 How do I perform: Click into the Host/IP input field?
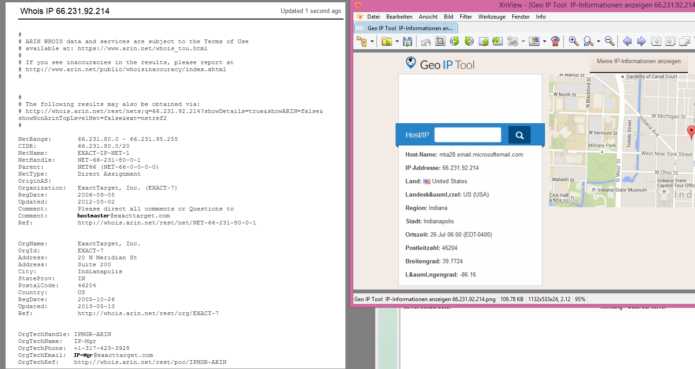pyautogui.click(x=468, y=135)
